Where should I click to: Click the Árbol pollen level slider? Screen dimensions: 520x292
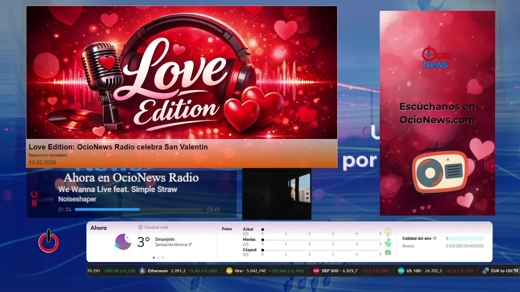click(322, 230)
